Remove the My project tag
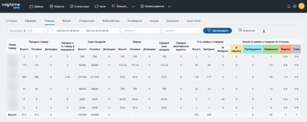The width and height of the screenshot is (307, 122). point(25,31)
